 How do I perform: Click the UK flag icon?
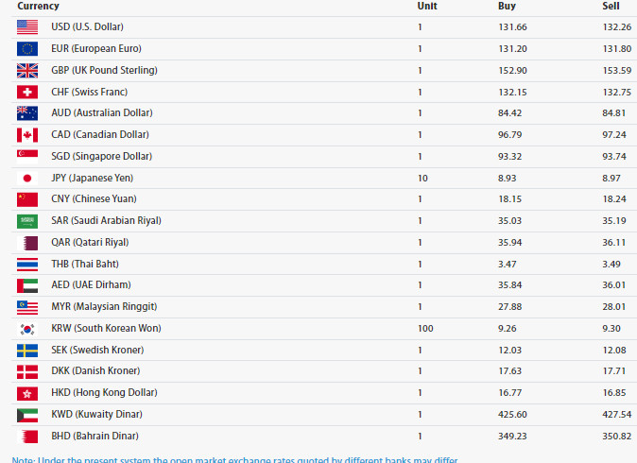pyautogui.click(x=27, y=71)
